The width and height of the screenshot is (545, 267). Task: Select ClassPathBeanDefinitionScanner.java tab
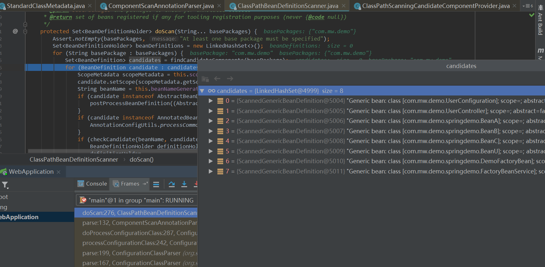(x=288, y=6)
